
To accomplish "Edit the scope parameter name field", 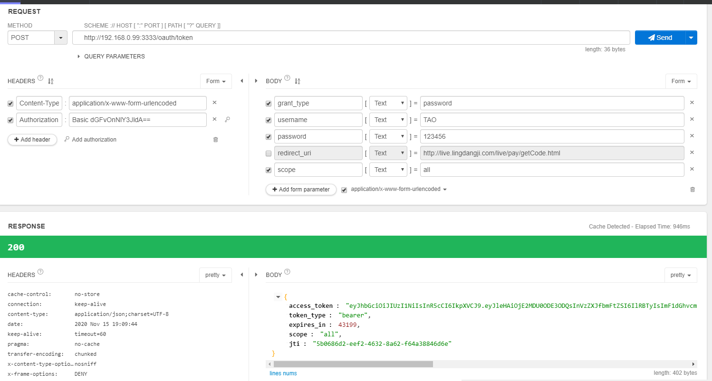I will (318, 170).
